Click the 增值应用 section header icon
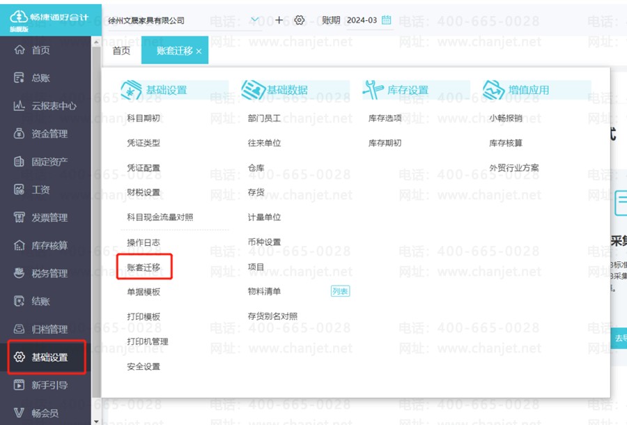 [494, 90]
